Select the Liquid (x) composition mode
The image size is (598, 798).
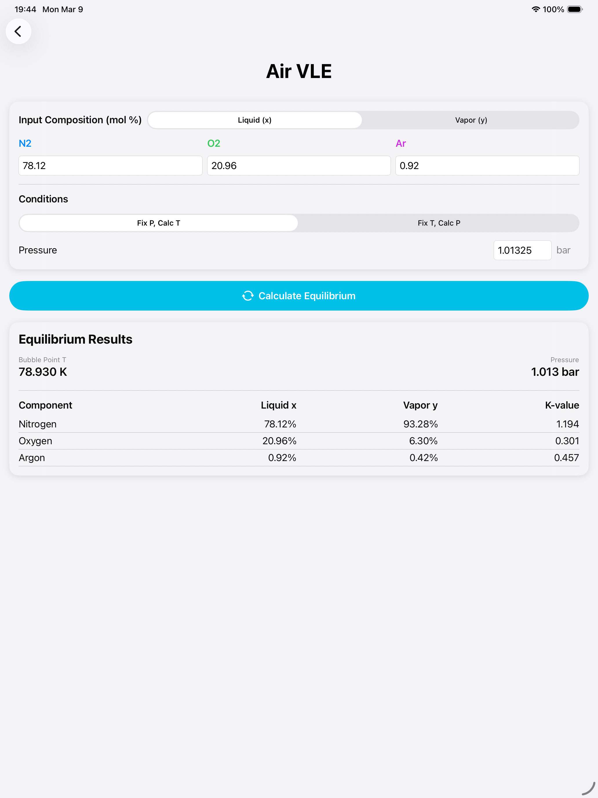[254, 120]
